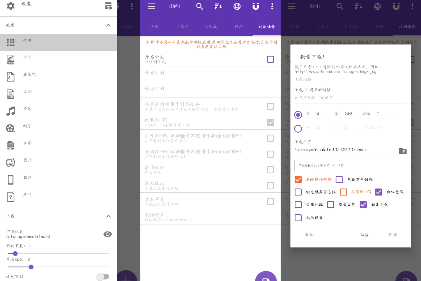Image resolution: width=421 pixels, height=281 pixels.
Task: Switch to the 已完成 tab
Action: [210, 27]
